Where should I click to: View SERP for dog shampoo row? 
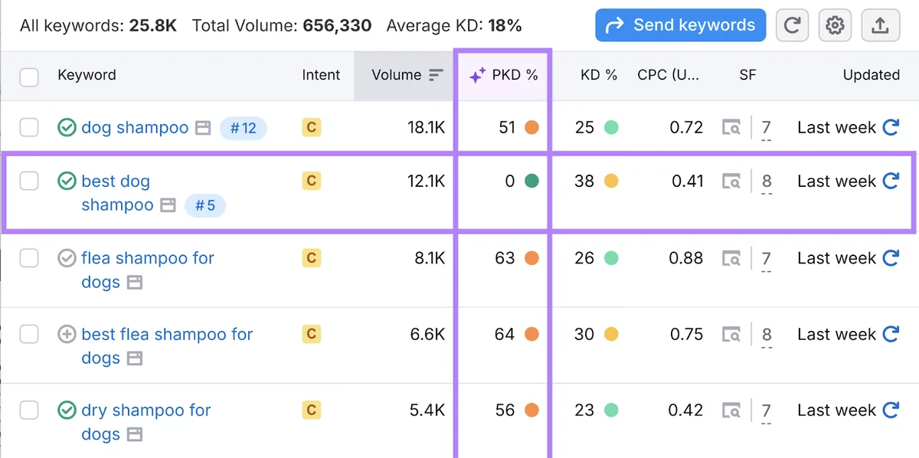[x=731, y=128]
